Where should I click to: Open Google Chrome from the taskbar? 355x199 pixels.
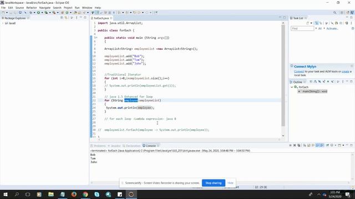coord(85,194)
